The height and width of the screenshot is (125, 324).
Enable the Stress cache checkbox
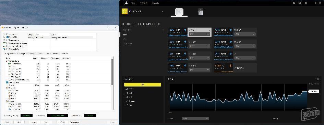[x=8, y=40]
